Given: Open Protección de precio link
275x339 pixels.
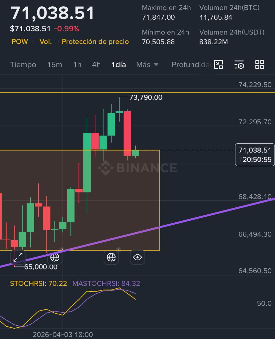Looking at the screenshot, I should pos(95,41).
